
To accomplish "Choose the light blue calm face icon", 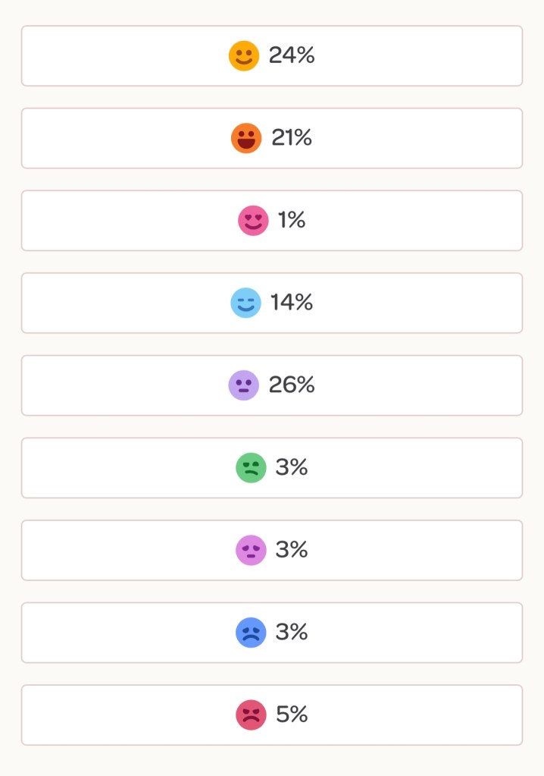I will click(245, 303).
